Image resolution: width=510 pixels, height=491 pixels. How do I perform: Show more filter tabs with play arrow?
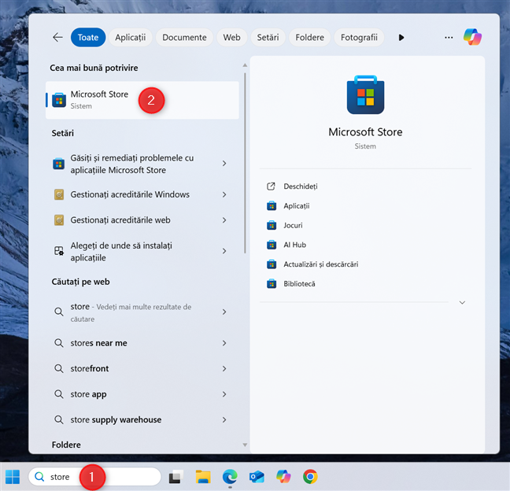click(401, 37)
